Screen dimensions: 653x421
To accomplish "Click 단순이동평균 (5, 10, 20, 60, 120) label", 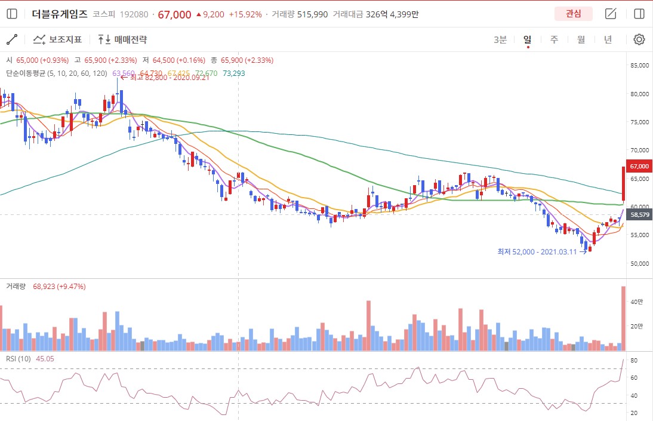I will pos(57,73).
